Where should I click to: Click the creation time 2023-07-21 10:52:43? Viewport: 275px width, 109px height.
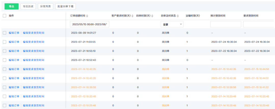[84, 60]
